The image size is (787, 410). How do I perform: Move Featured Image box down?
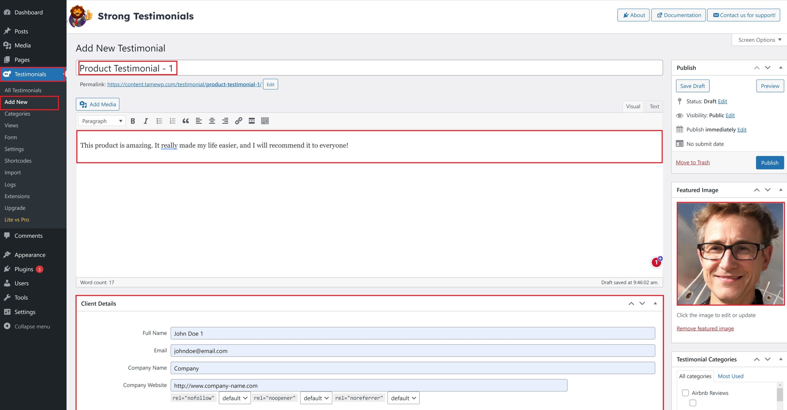tap(768, 190)
